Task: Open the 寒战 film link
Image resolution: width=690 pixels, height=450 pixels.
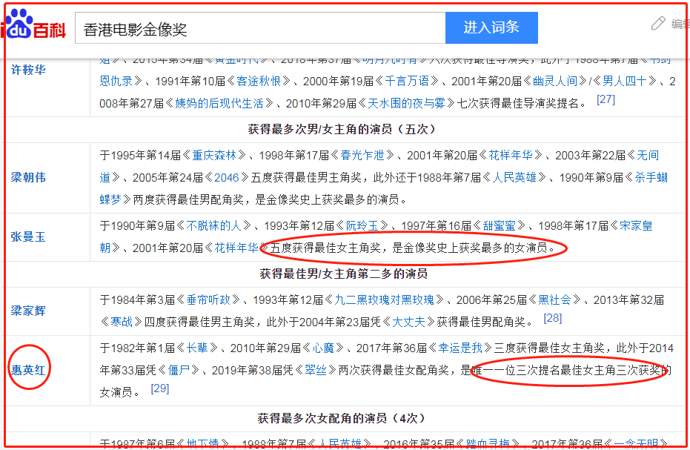Action: pos(122,322)
